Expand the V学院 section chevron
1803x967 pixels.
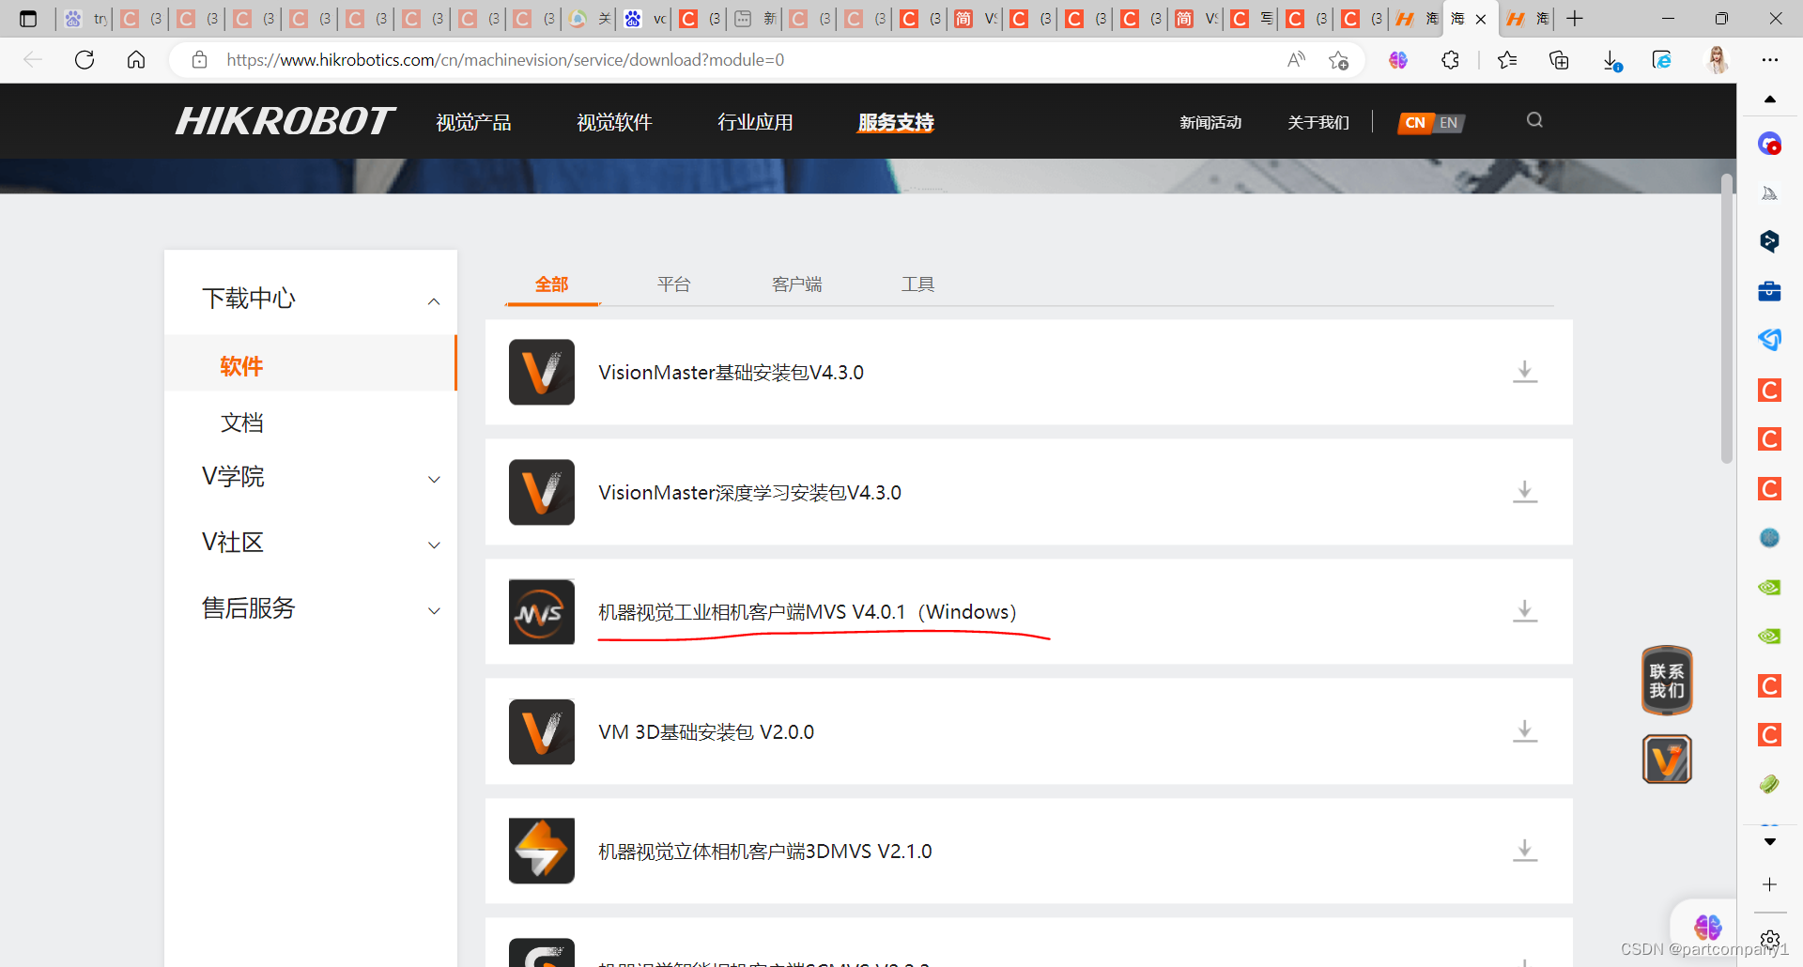click(x=434, y=480)
